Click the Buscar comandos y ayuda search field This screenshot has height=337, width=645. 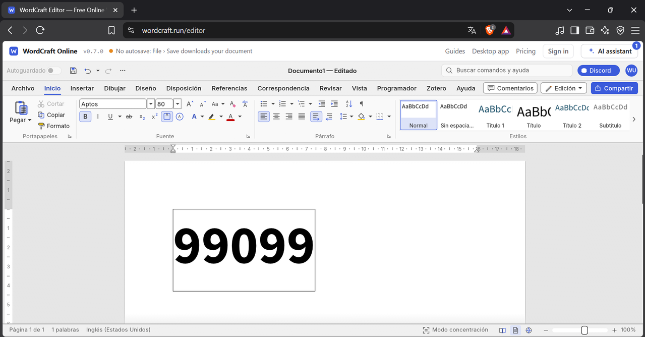click(507, 71)
